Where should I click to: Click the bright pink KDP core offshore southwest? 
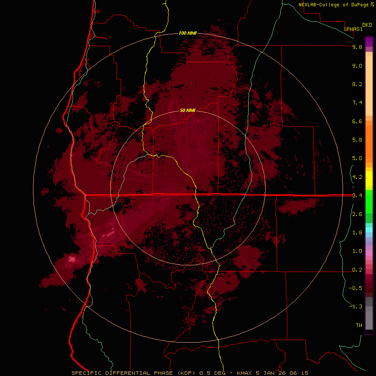72,259
